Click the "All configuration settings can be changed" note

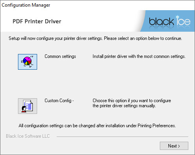(x=97, y=126)
